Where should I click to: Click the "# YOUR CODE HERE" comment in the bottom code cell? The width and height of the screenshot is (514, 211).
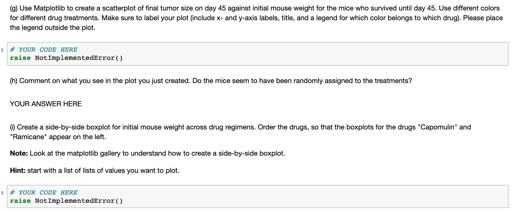44,193
